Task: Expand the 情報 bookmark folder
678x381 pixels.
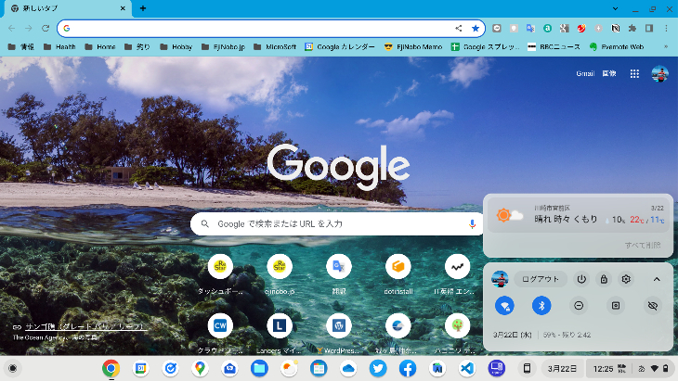Action: click(21, 46)
